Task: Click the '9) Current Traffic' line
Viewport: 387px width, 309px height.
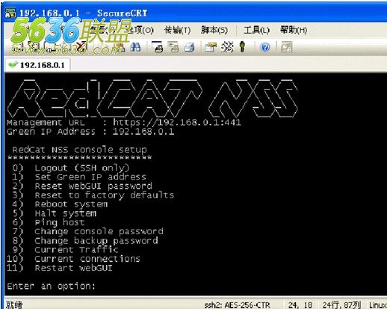Action: (65, 250)
